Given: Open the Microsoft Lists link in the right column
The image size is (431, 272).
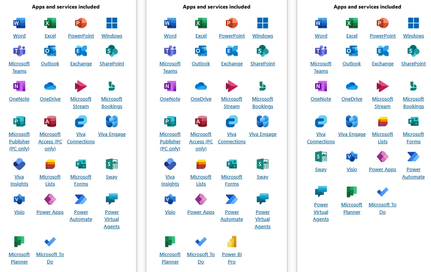Looking at the screenshot, I should (x=383, y=138).
